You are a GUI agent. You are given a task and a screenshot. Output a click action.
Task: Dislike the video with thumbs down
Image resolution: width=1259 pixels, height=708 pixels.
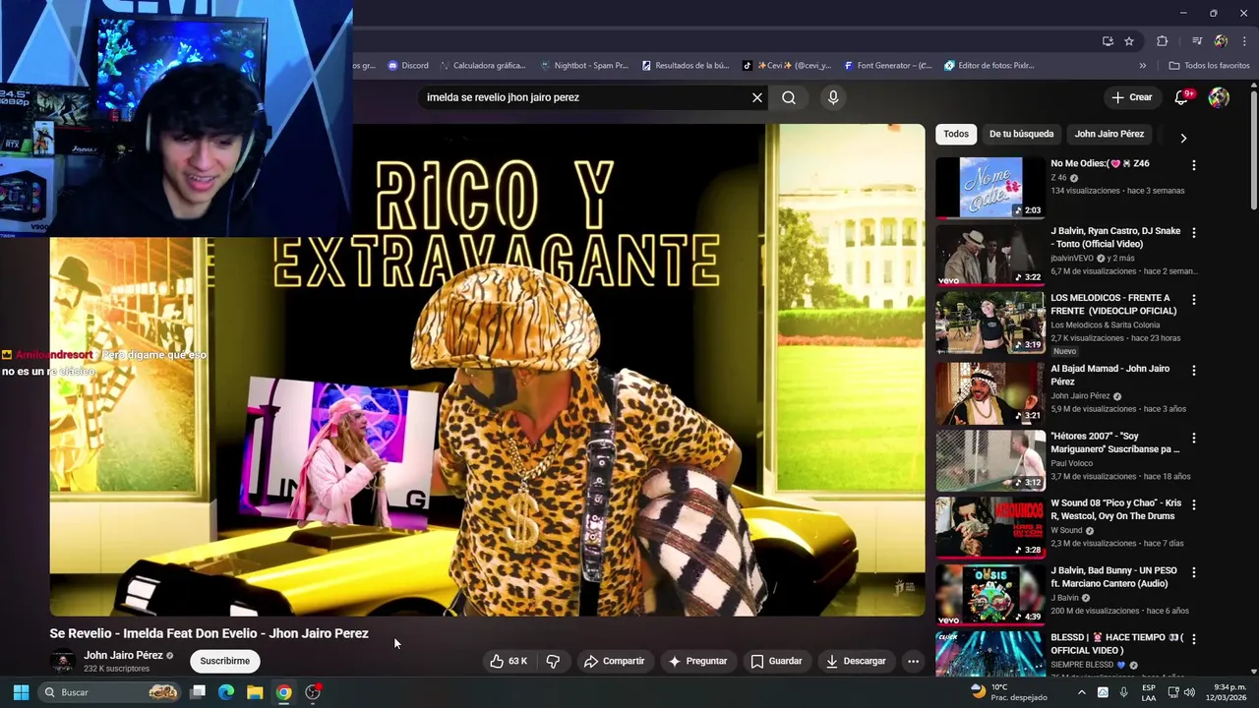point(553,661)
